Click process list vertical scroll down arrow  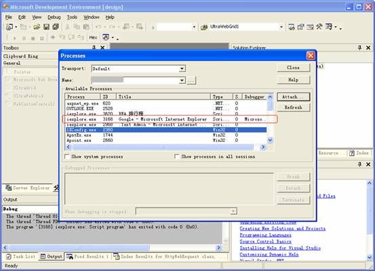pyautogui.click(x=270, y=140)
